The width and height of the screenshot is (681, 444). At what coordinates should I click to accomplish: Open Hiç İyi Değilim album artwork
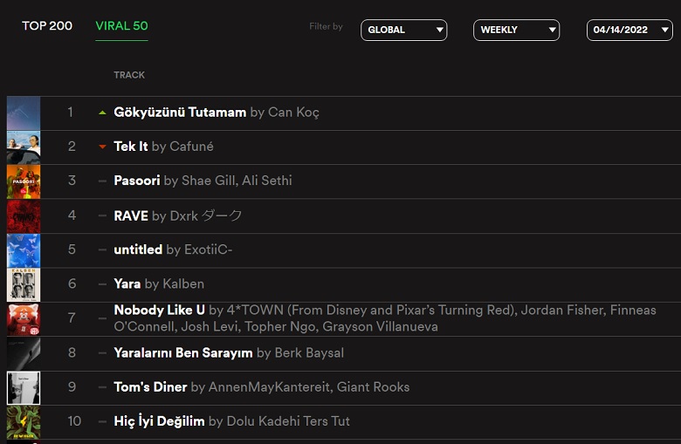coord(24,422)
